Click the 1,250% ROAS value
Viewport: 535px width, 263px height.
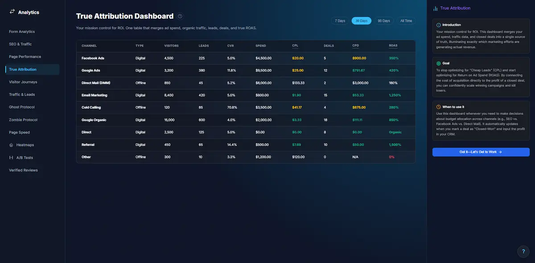pos(395,95)
